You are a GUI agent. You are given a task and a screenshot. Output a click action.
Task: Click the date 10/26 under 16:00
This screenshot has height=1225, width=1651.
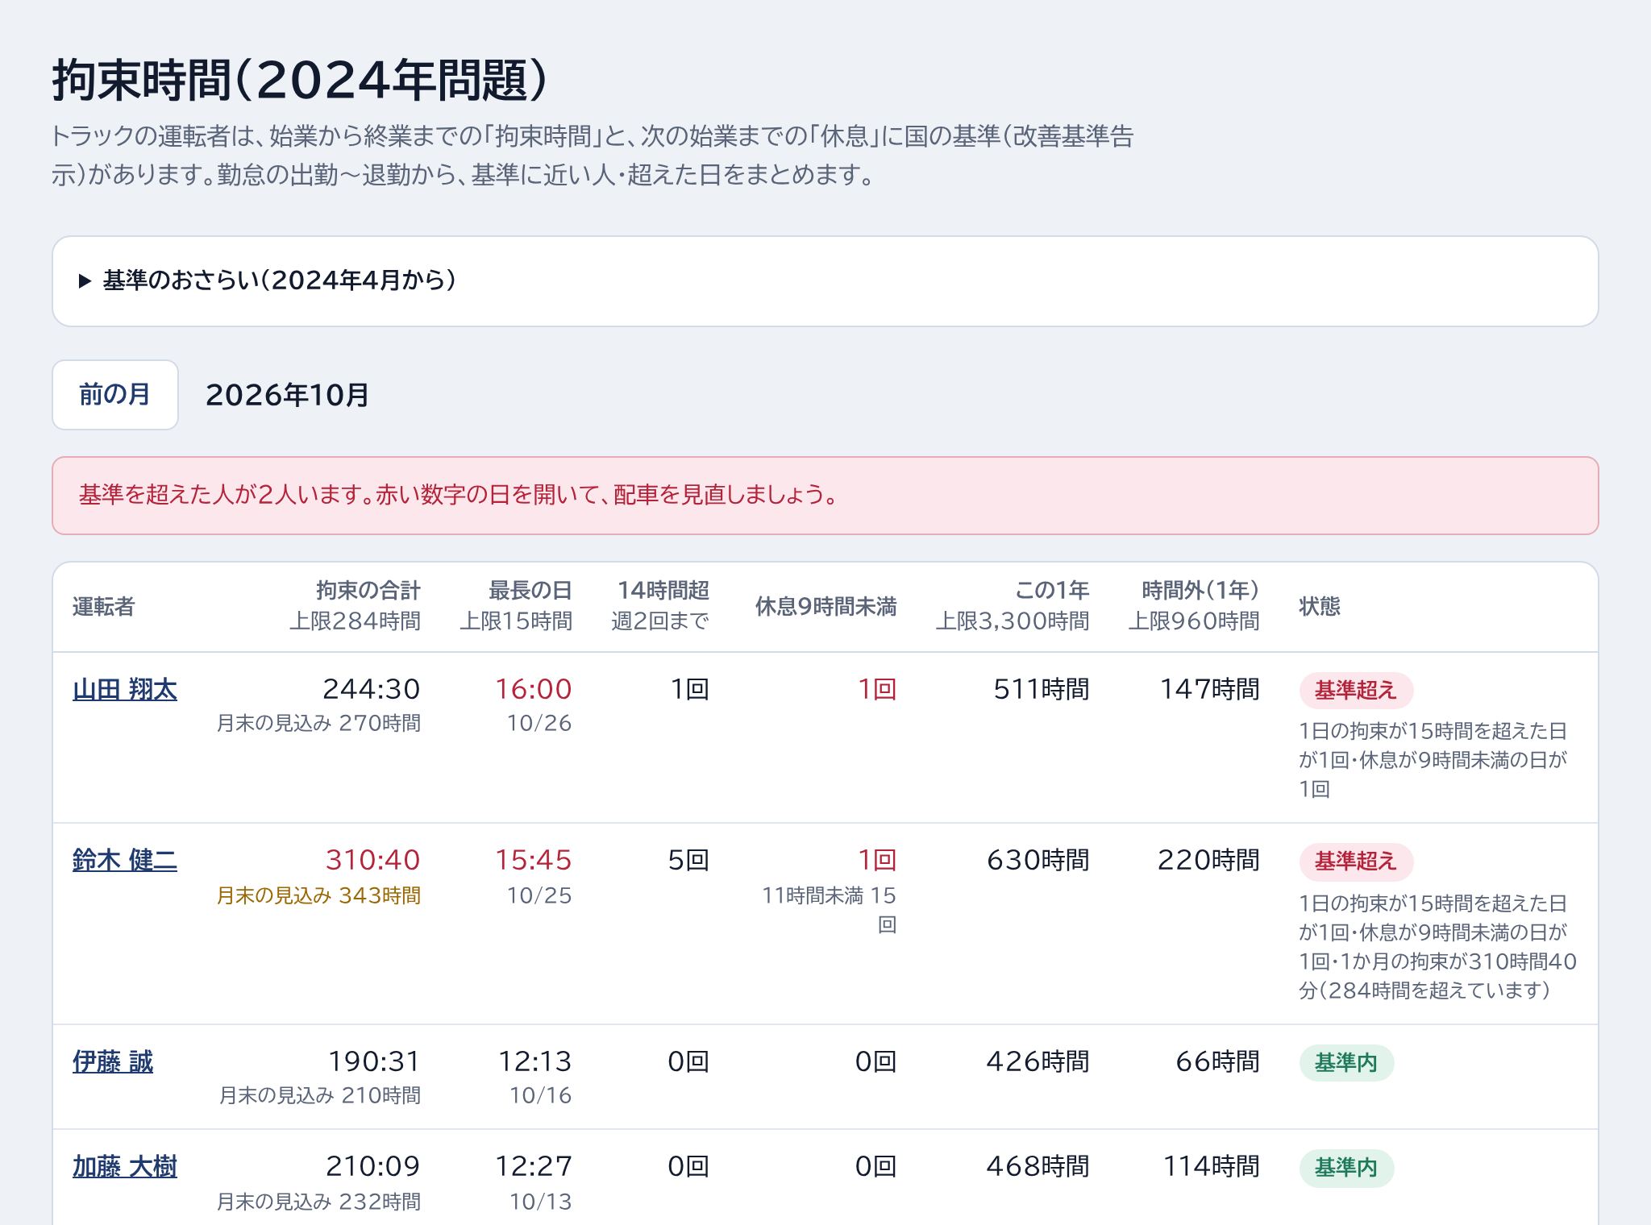pos(539,724)
